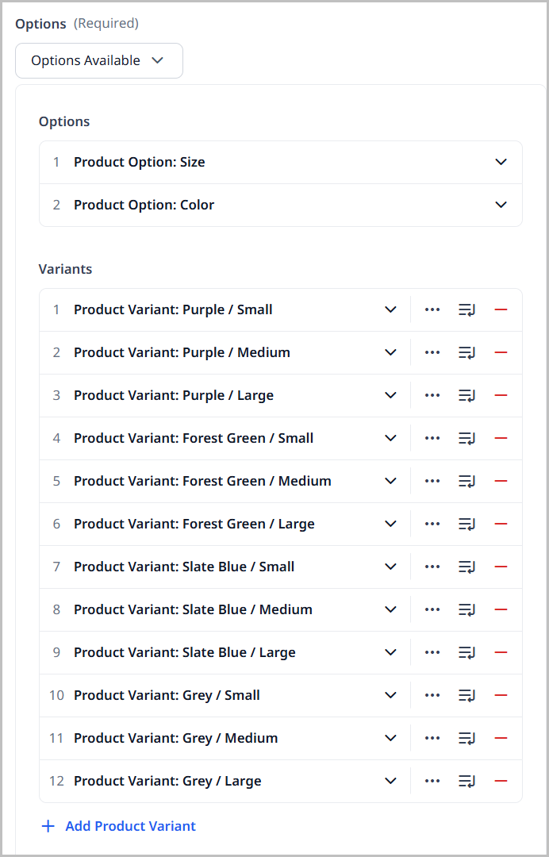
Task: Open the more options menu for Grey / Large
Action: [432, 781]
